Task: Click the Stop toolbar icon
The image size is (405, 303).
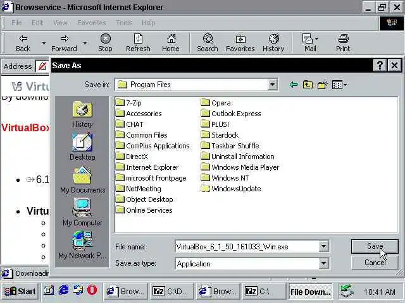Action: [x=105, y=43]
